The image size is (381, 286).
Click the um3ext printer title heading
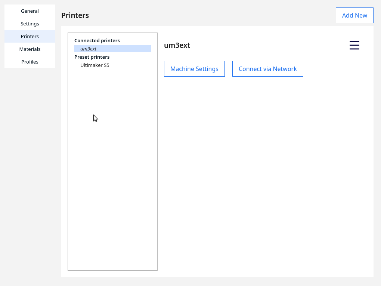pyautogui.click(x=177, y=45)
